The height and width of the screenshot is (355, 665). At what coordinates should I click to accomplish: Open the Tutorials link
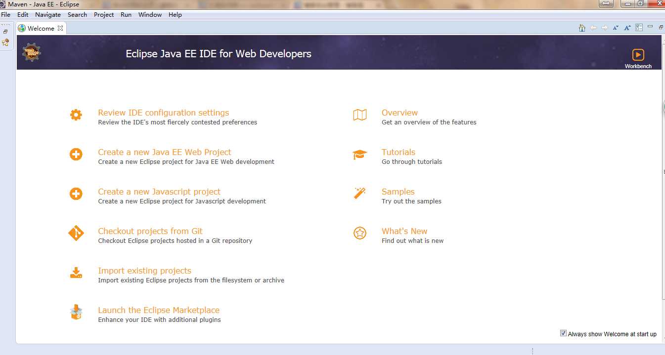click(x=399, y=152)
